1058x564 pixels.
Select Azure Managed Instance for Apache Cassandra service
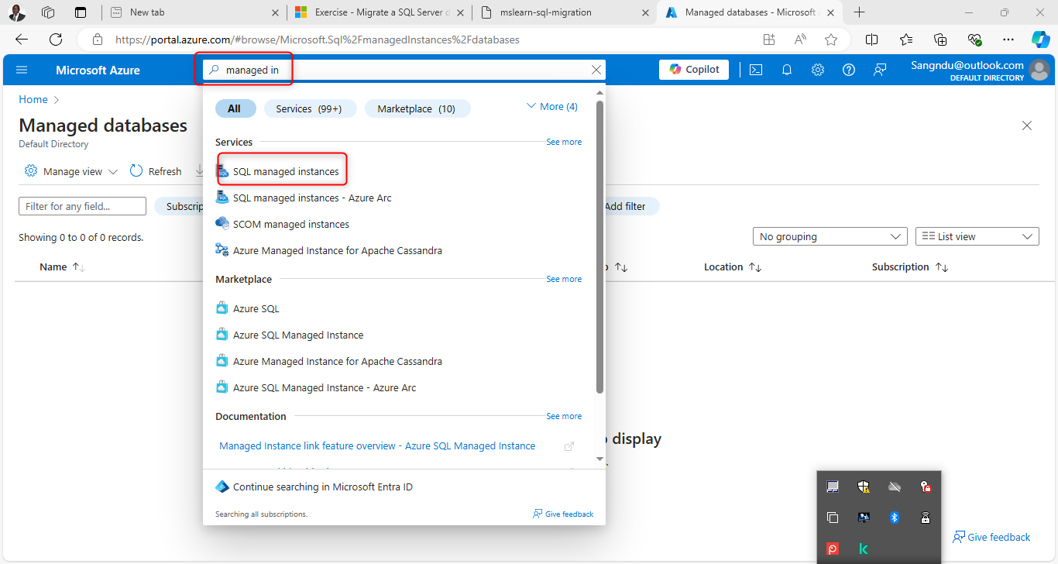pos(338,250)
